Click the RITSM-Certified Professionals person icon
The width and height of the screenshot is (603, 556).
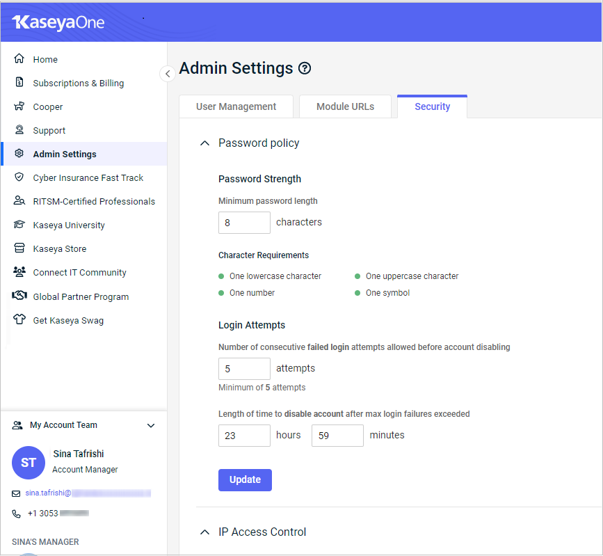click(x=19, y=200)
